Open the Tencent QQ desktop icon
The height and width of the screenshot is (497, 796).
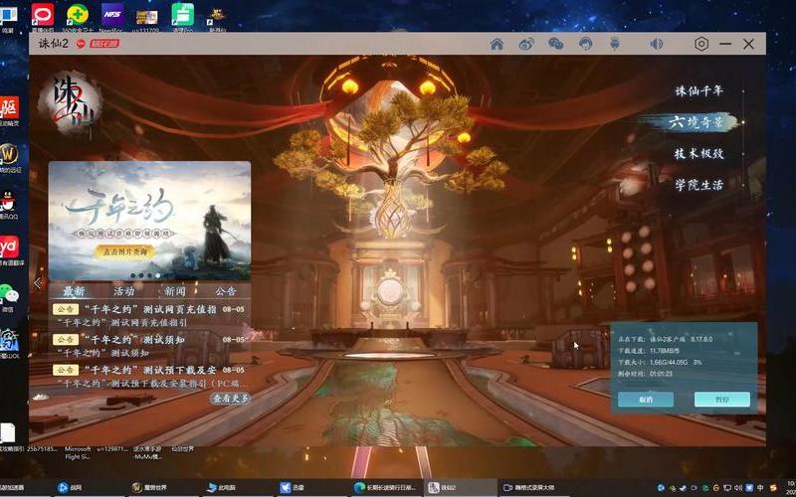coord(8,205)
